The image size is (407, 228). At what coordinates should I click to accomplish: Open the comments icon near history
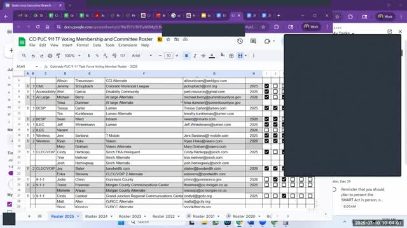pos(253,41)
